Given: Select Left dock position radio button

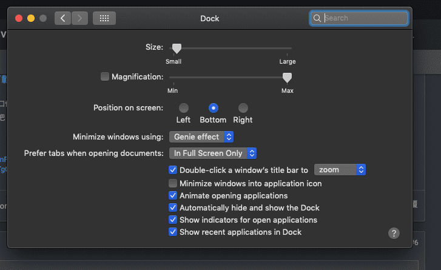Looking at the screenshot, I should click(183, 108).
